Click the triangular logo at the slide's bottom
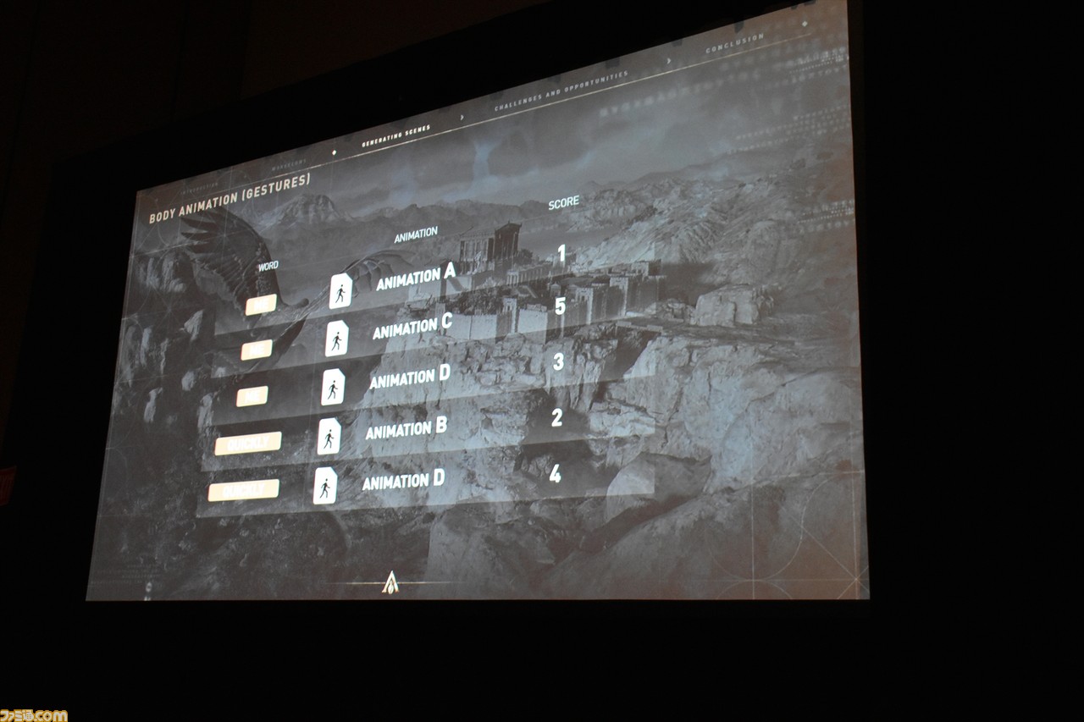1084x722 pixels. pos(390,582)
